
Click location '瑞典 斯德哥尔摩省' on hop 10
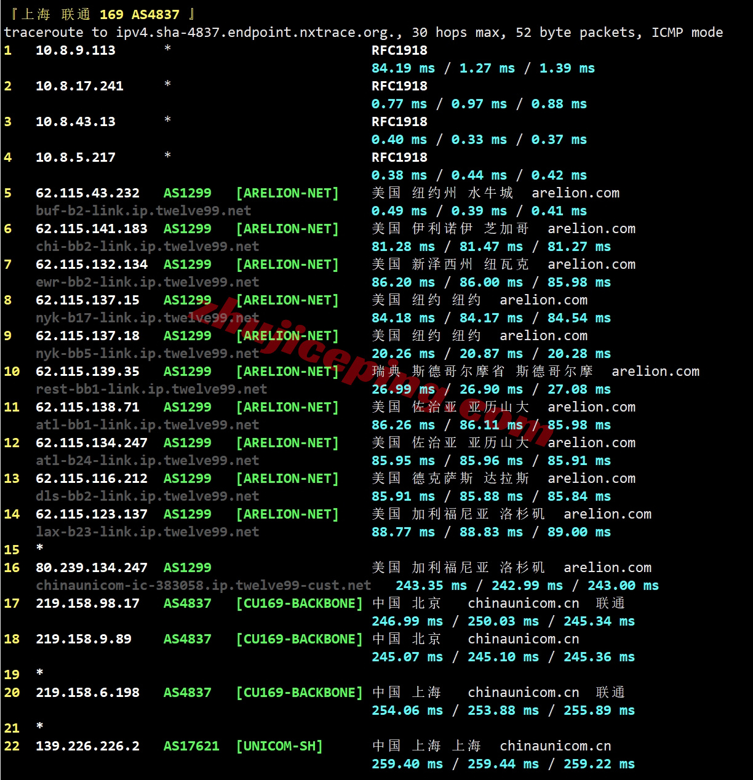438,372
